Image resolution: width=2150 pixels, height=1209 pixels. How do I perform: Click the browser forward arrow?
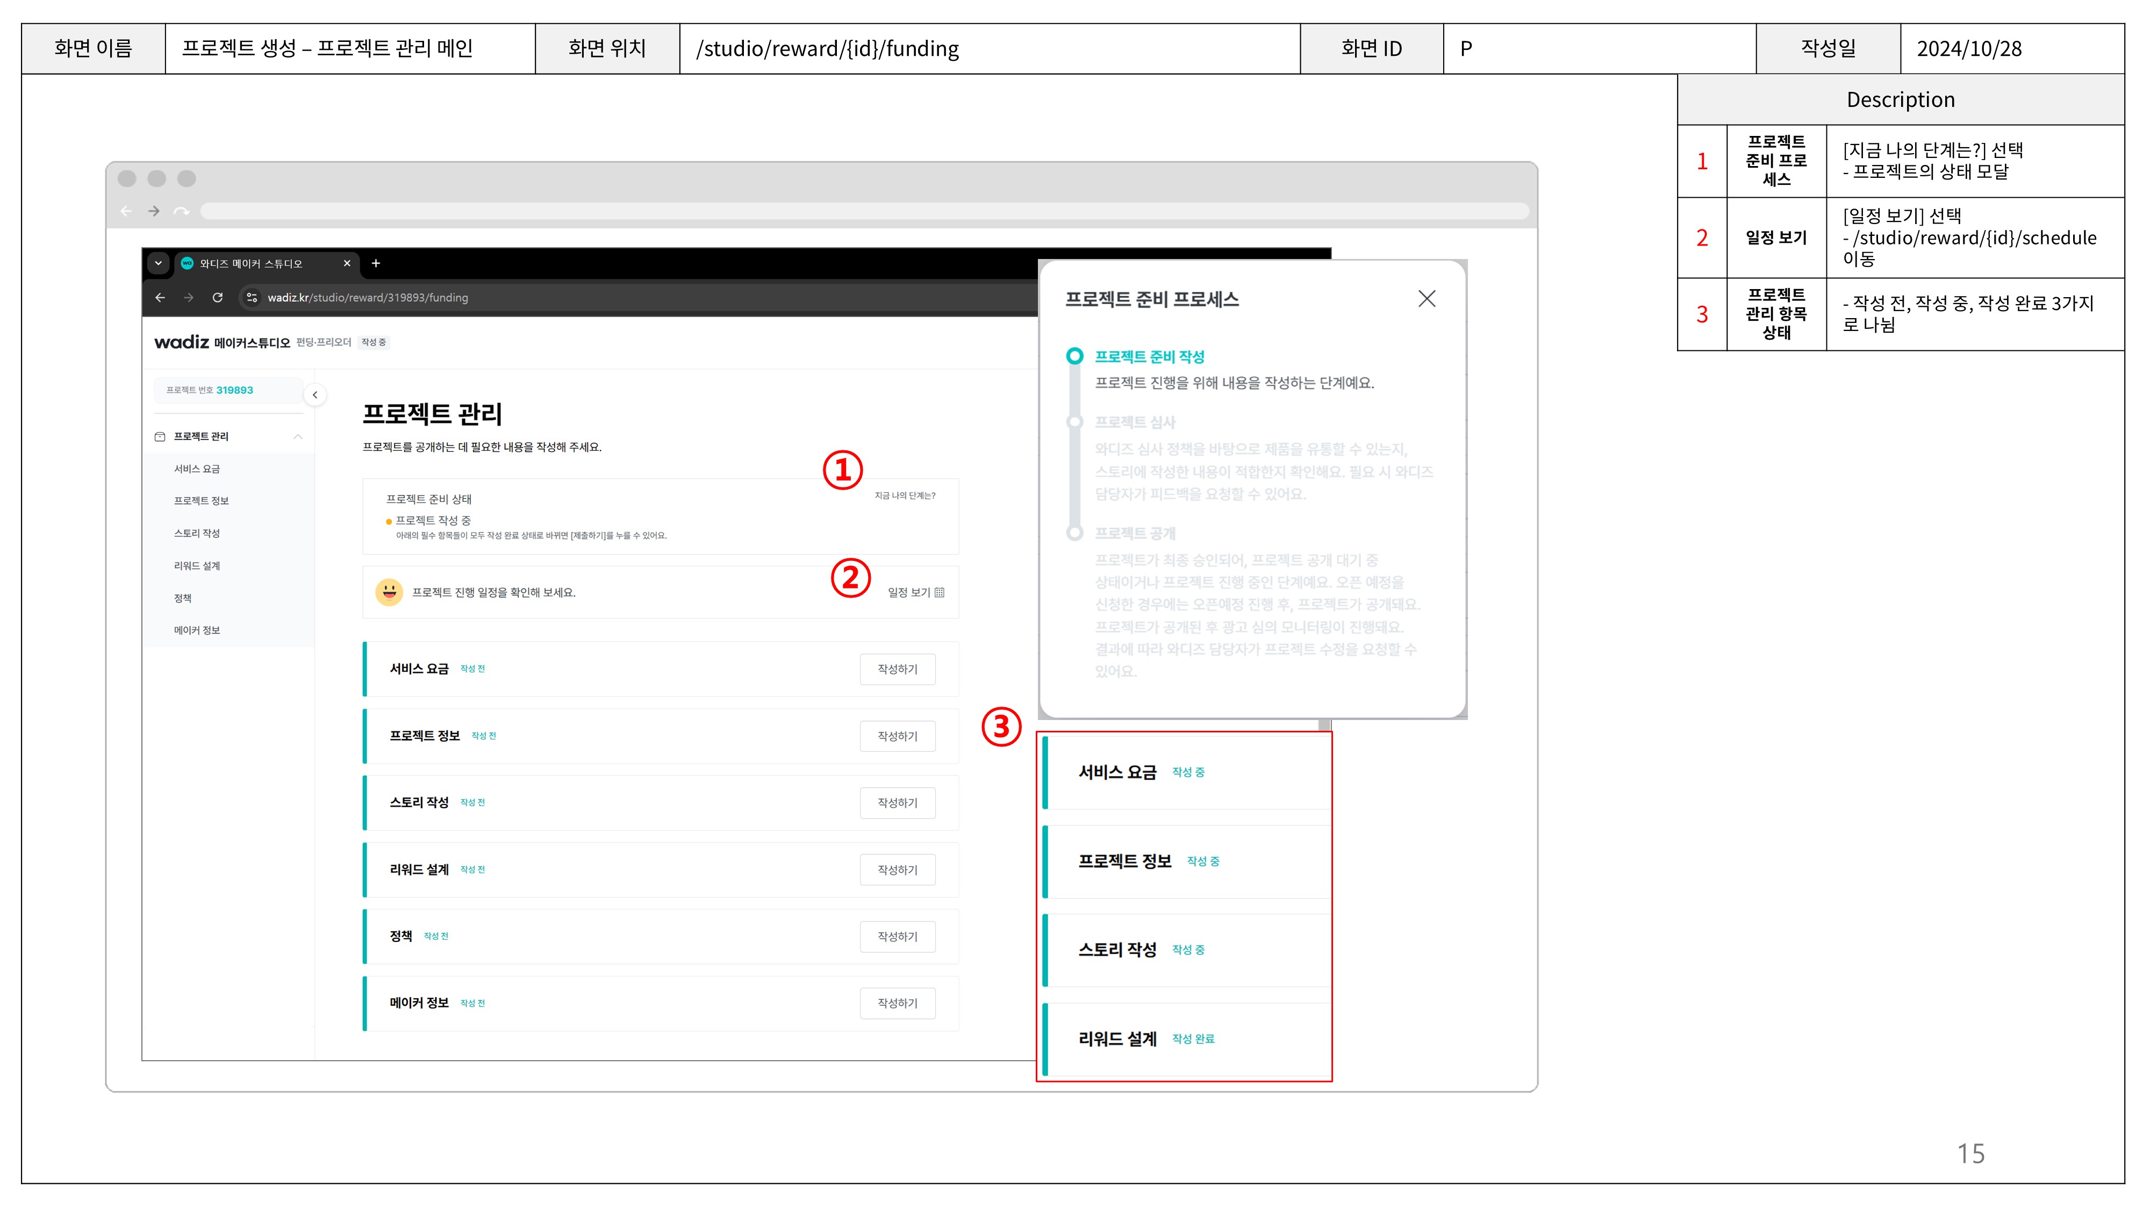[189, 298]
